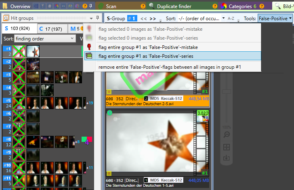Screen dimensions: 294x190
Task: Click the Hit groups panel magnifier icon
Action: tap(6, 18)
